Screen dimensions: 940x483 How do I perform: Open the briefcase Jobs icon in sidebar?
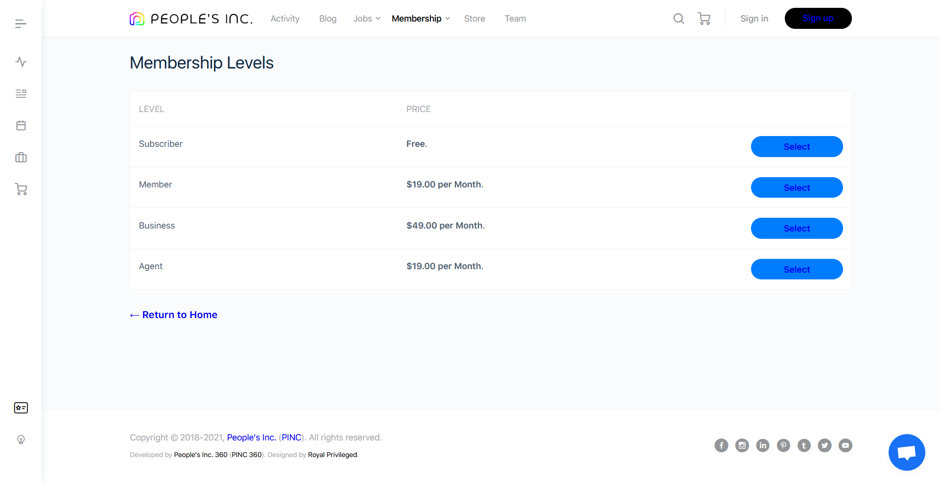pos(21,158)
